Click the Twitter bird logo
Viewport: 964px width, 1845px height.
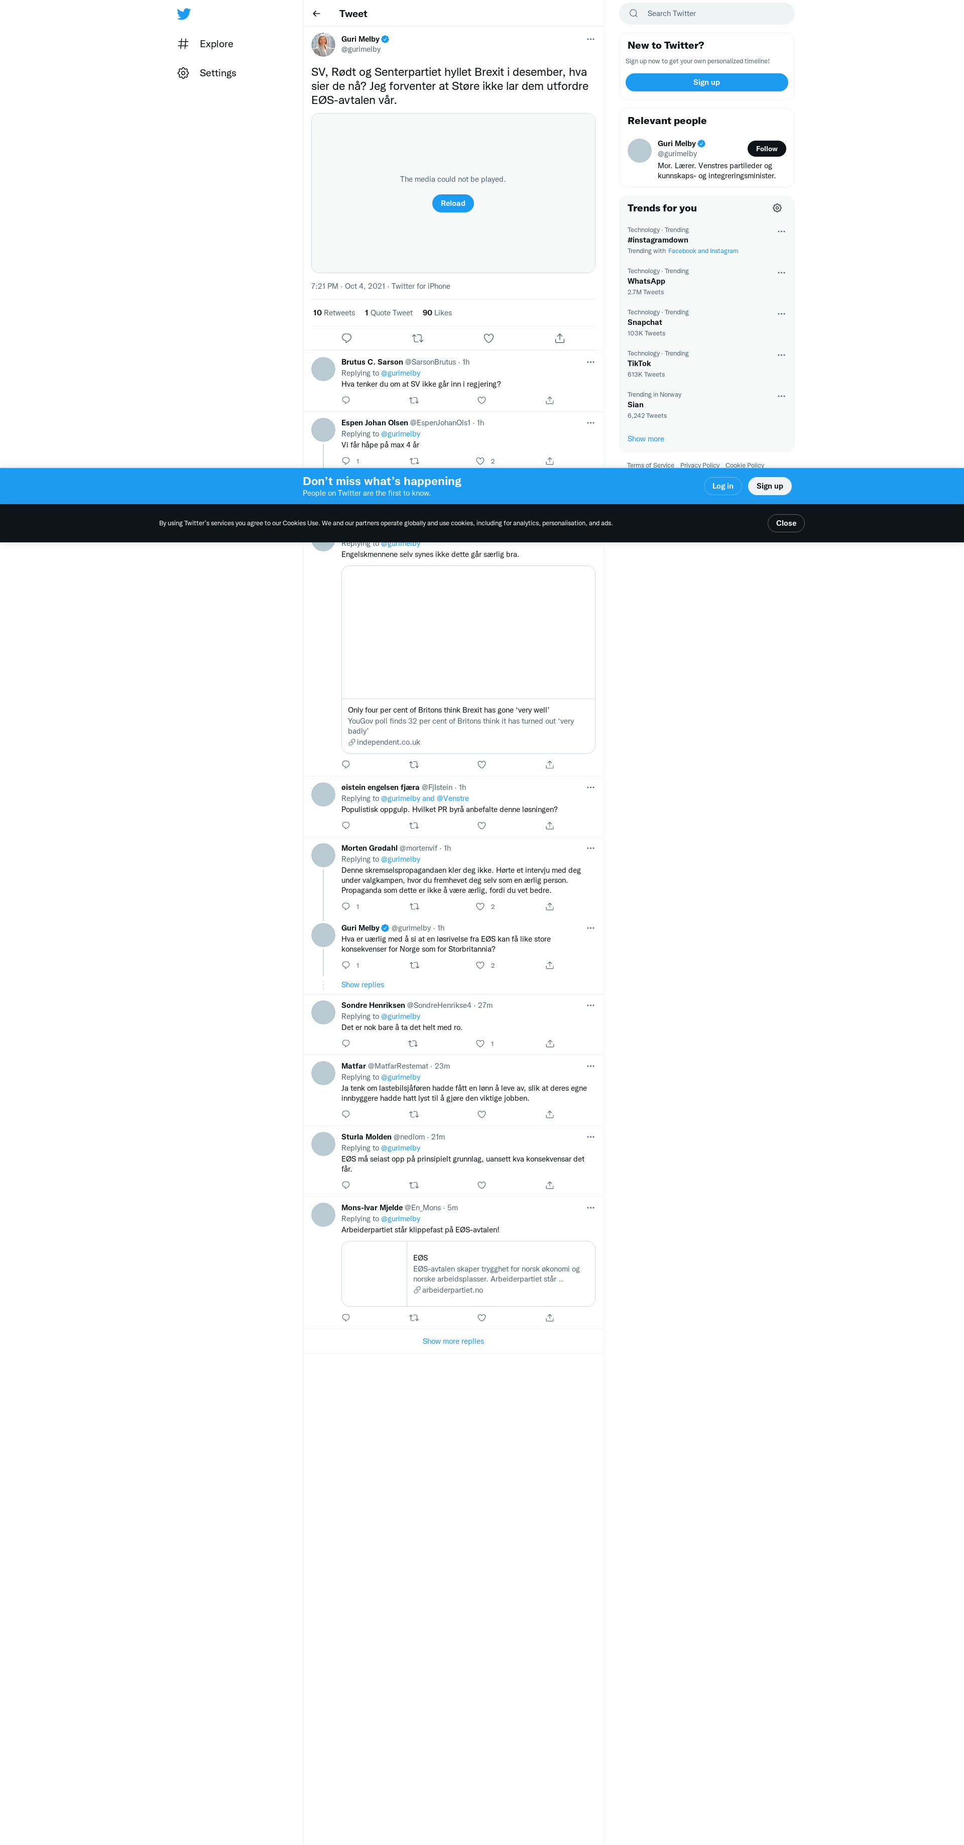point(183,14)
